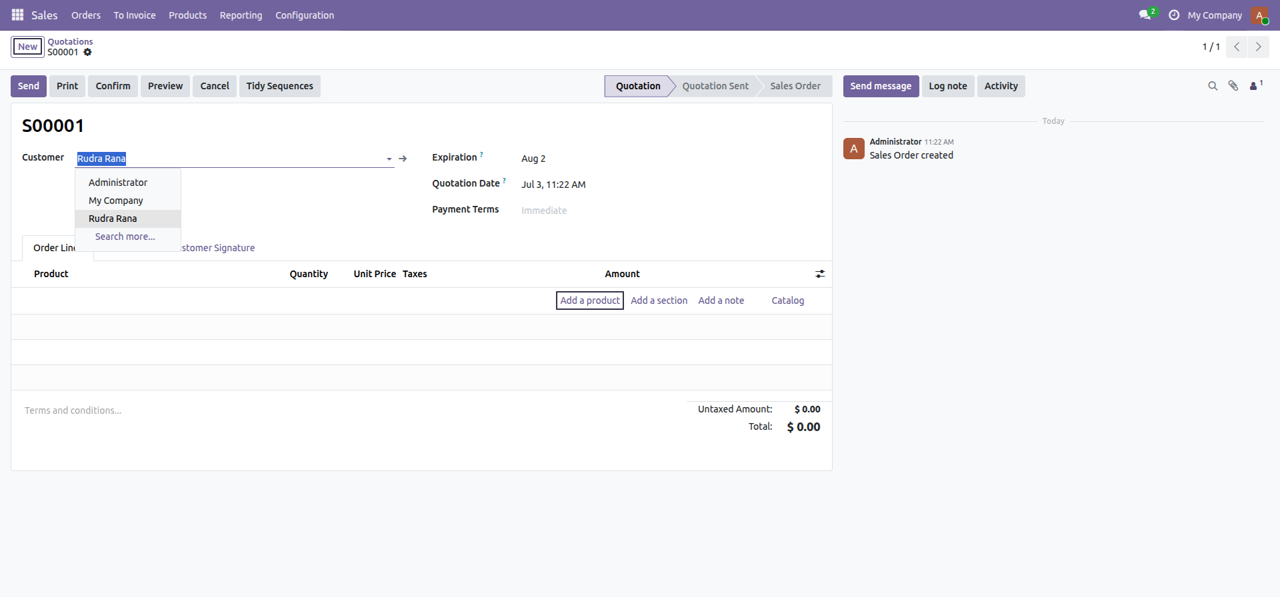1280x597 pixels.
Task: Open the apps grid home menu
Action: pyautogui.click(x=17, y=15)
